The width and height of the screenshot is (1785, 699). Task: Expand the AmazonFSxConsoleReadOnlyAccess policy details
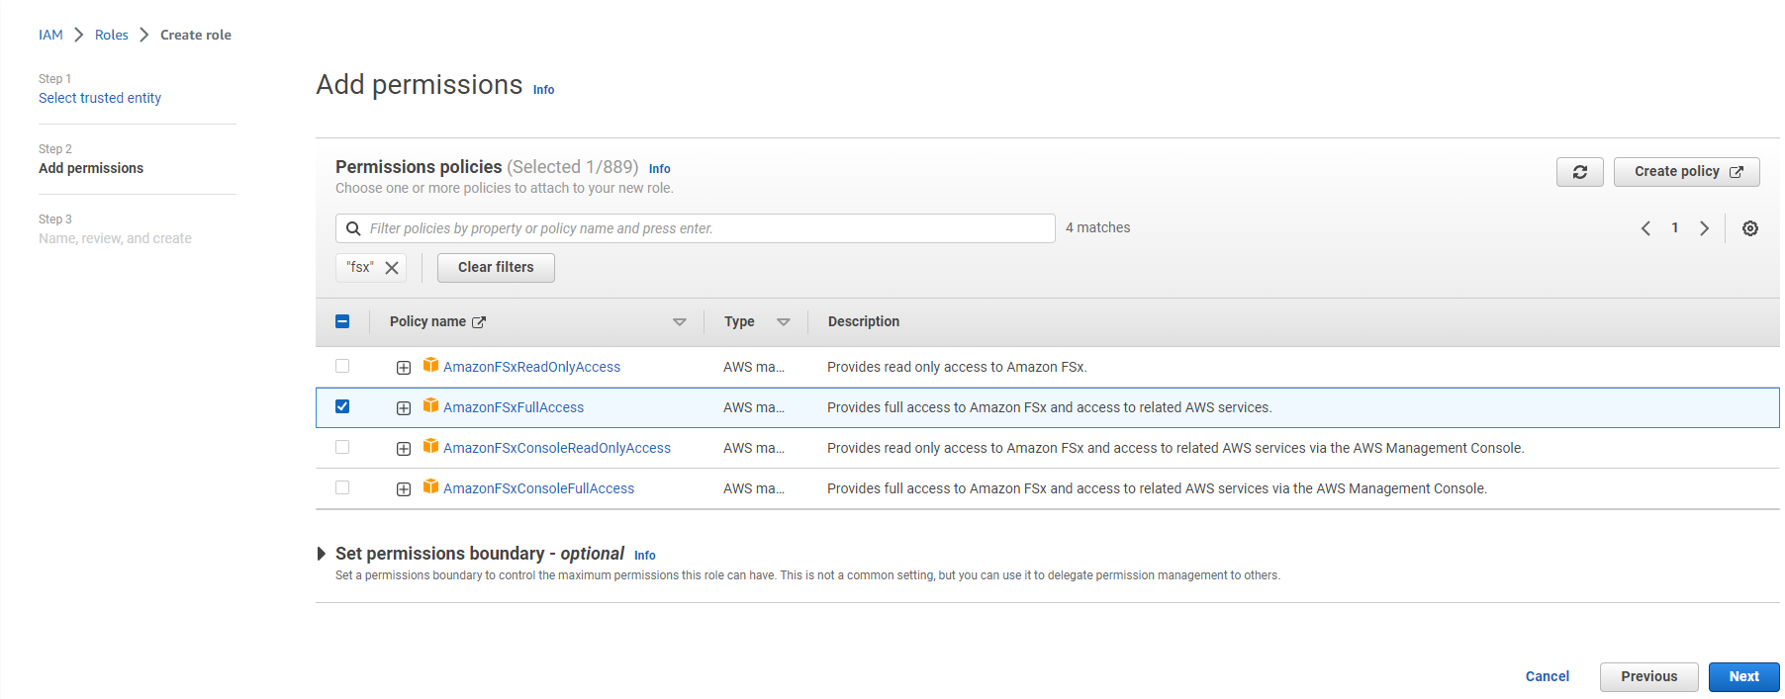(x=404, y=449)
